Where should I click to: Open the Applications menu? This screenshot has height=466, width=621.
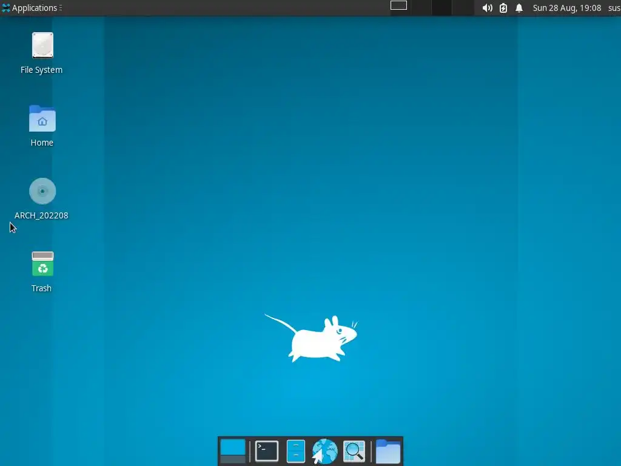point(32,8)
